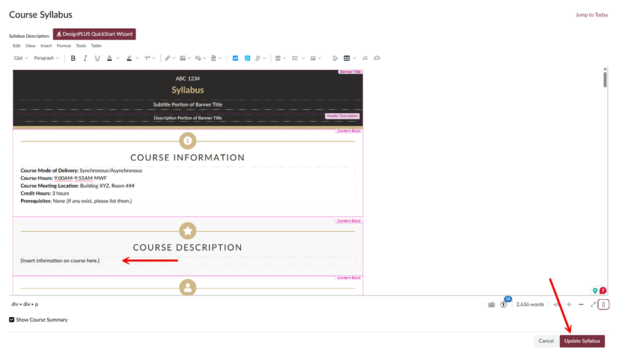Click the 2,636 words counter
The width and height of the screenshot is (626, 353).
(530, 304)
